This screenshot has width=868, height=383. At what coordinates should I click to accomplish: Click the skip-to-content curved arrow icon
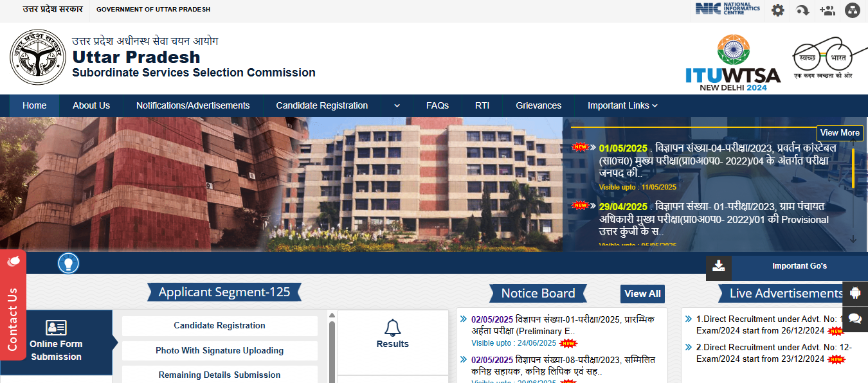coord(802,10)
